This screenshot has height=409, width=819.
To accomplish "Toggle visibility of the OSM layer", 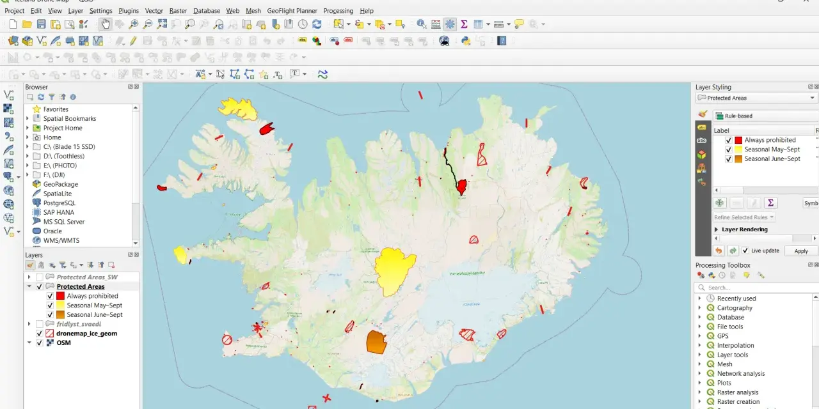I will click(40, 343).
